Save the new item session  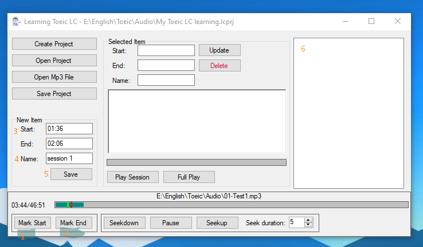click(x=71, y=174)
